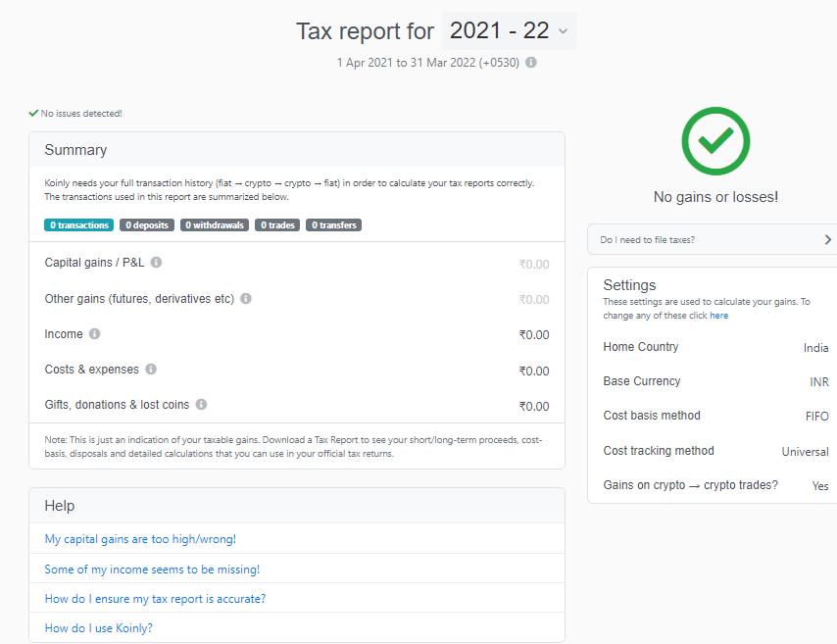Select the 0 transactions badge
Screen dimensions: 837x644
pos(79,225)
